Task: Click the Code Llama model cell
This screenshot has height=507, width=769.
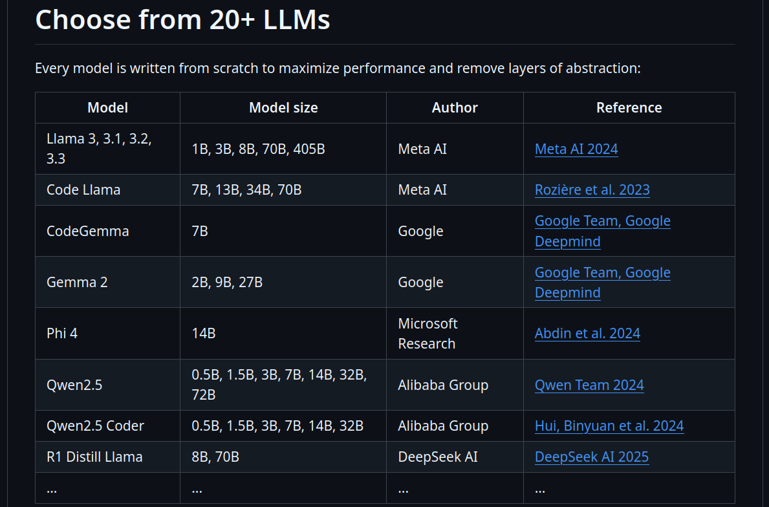Action: coord(83,189)
